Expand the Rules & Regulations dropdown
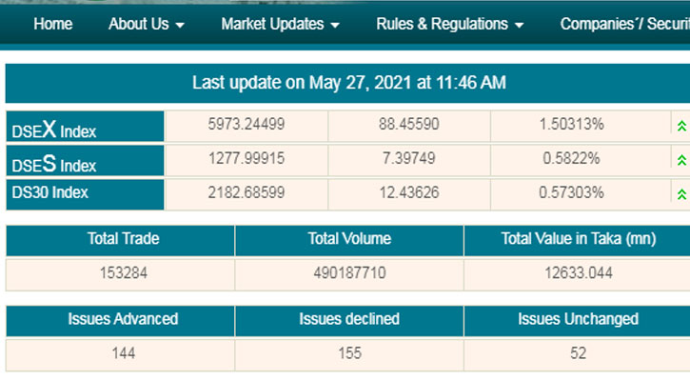This screenshot has height=381, width=690. click(449, 25)
